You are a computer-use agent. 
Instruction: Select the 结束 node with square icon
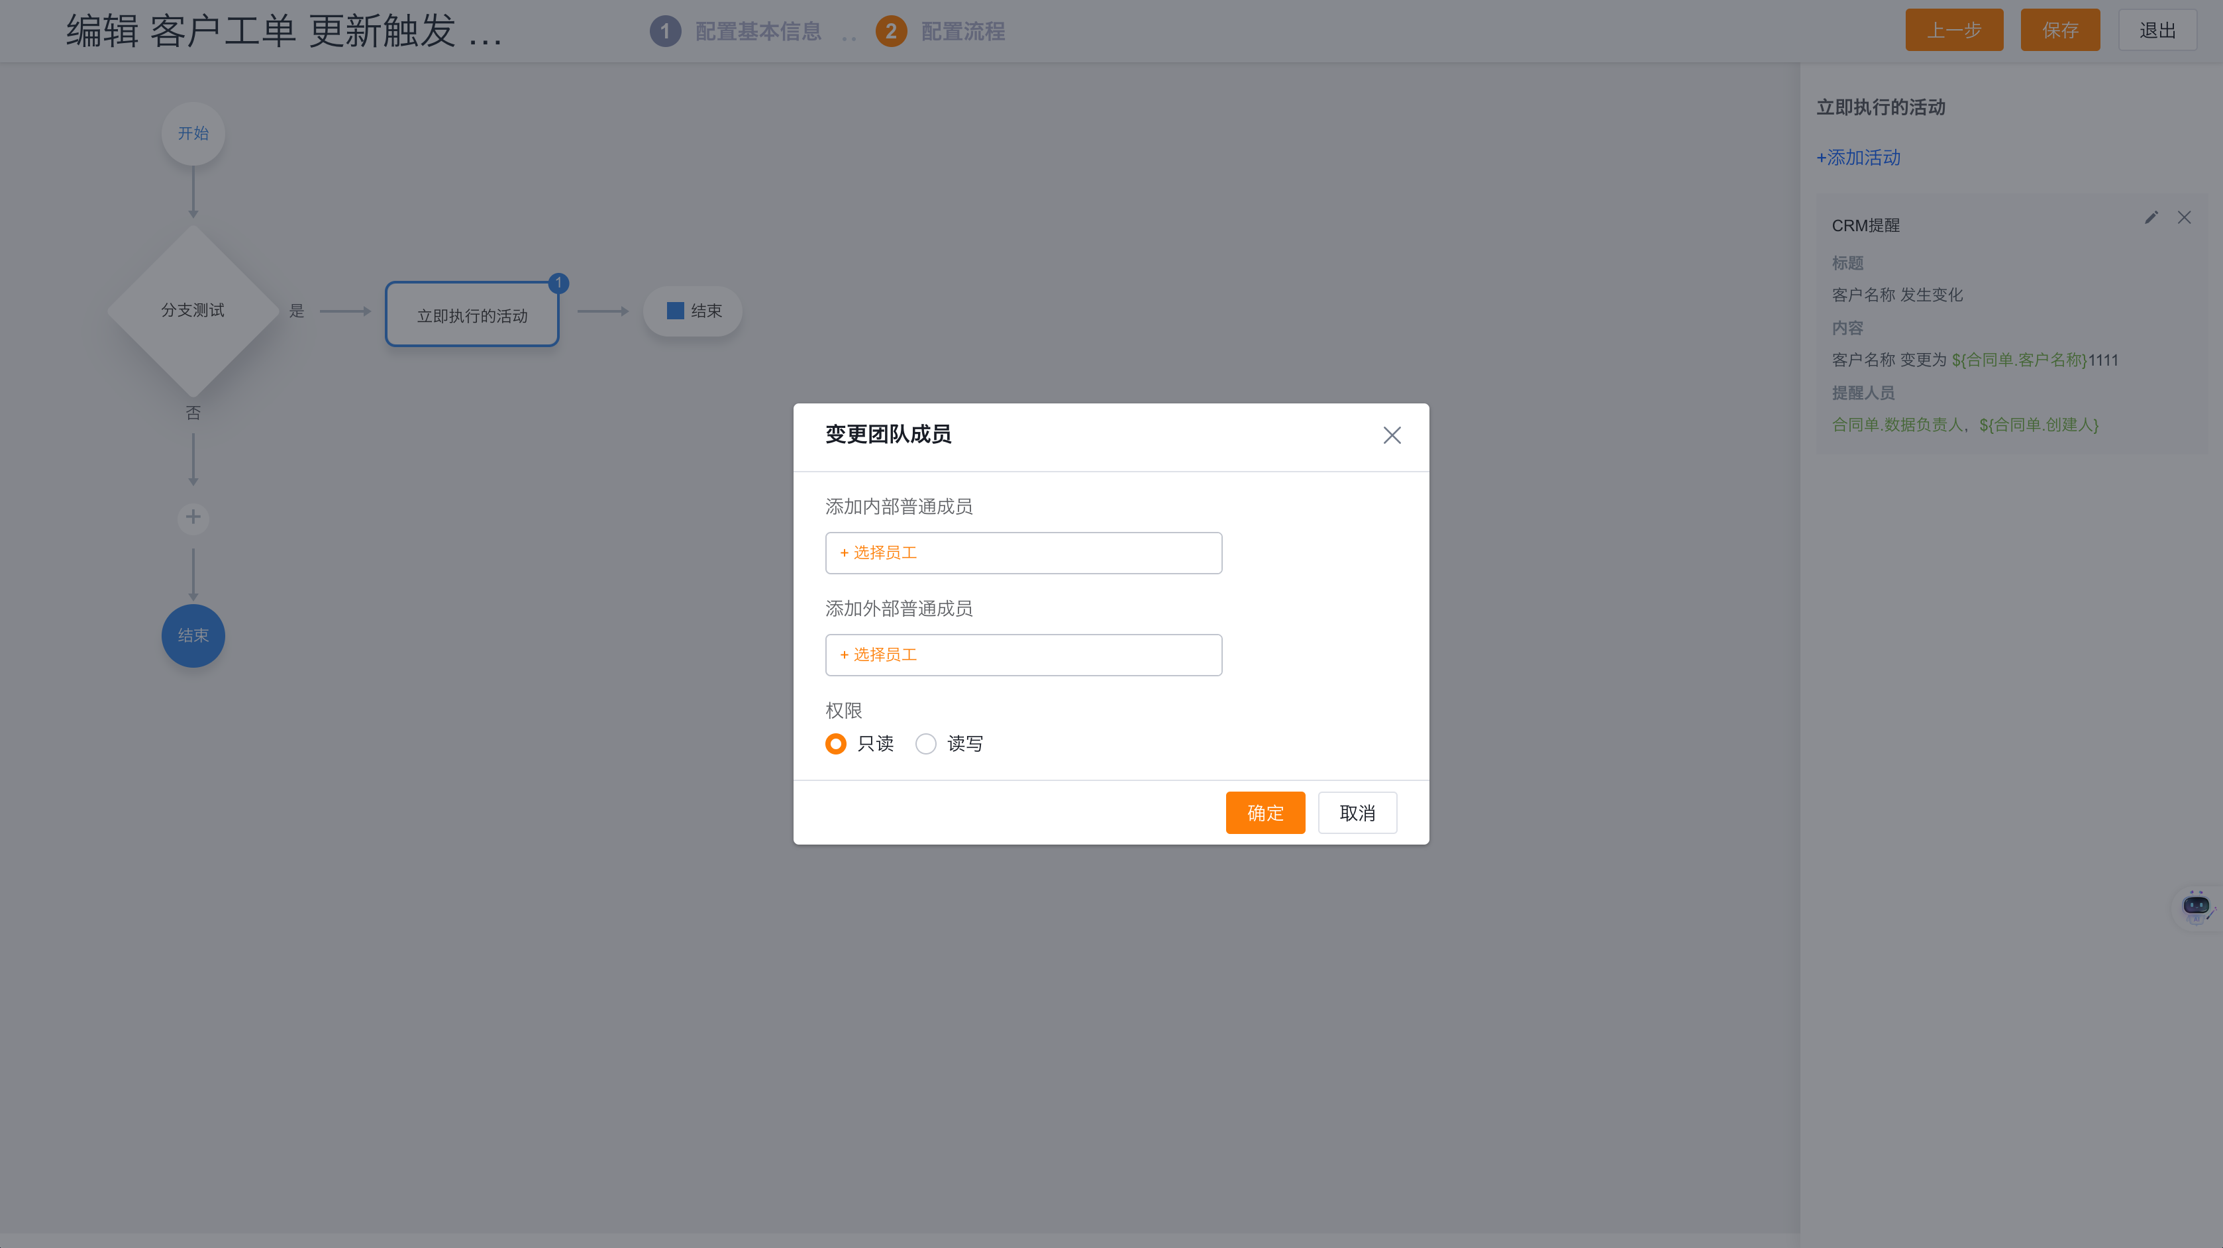(x=692, y=311)
